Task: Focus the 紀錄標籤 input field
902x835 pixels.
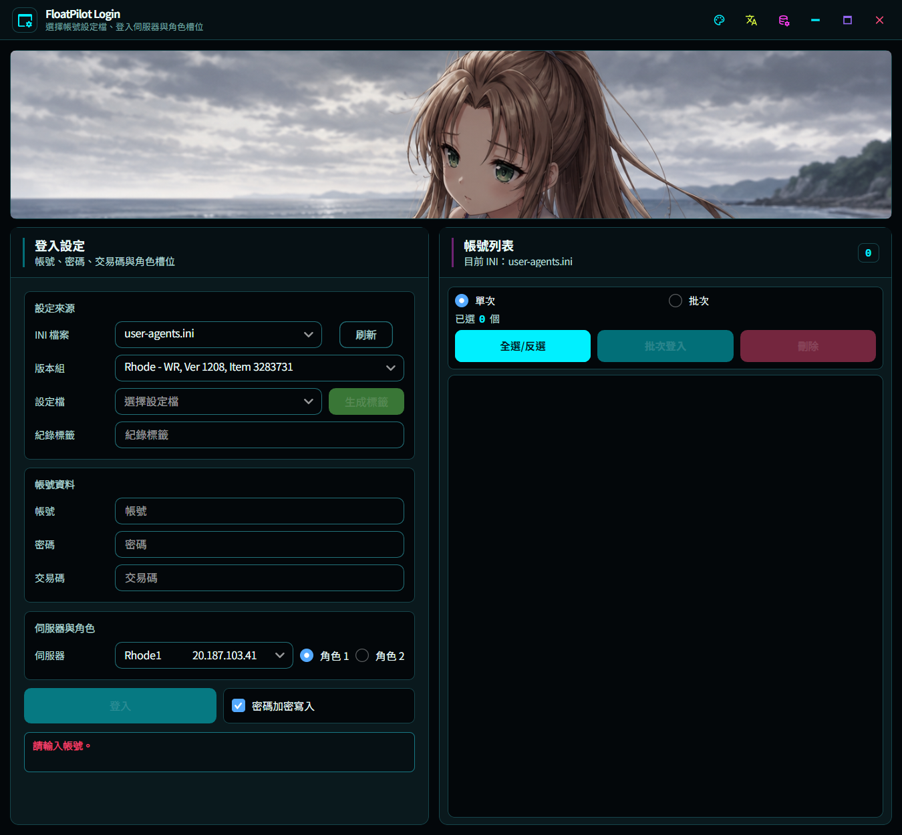Action: 259,435
